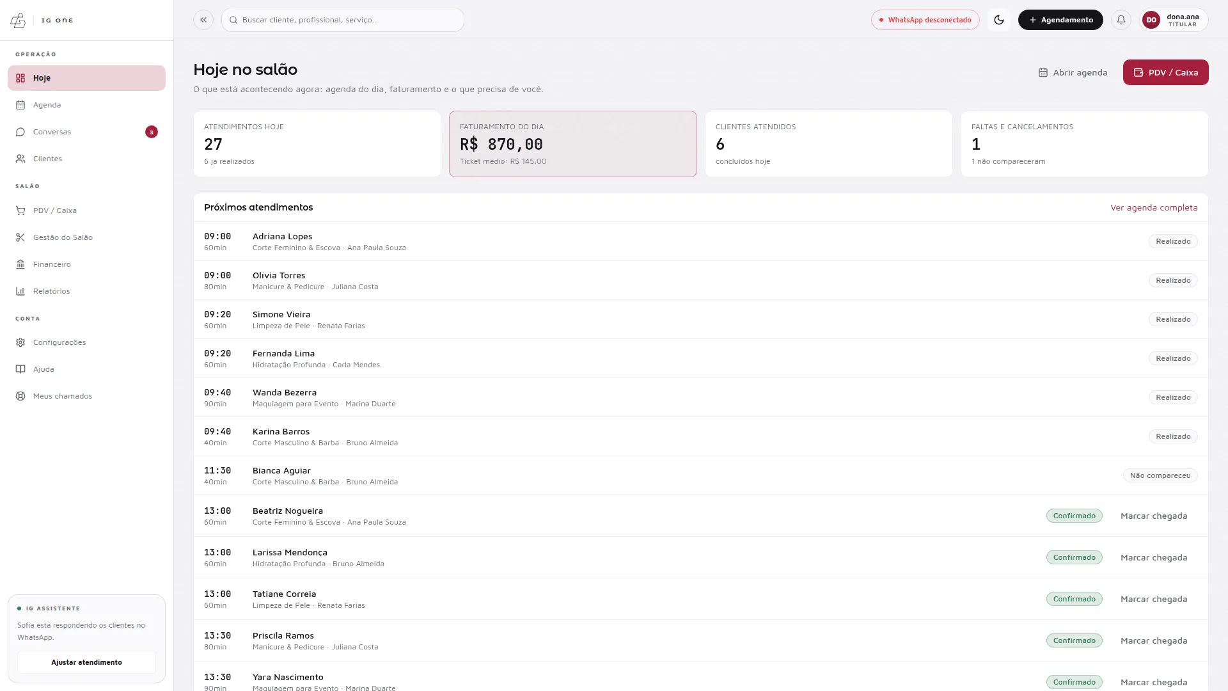1228x691 pixels.
Task: Open the dona.ana user profile menu
Action: (x=1174, y=20)
